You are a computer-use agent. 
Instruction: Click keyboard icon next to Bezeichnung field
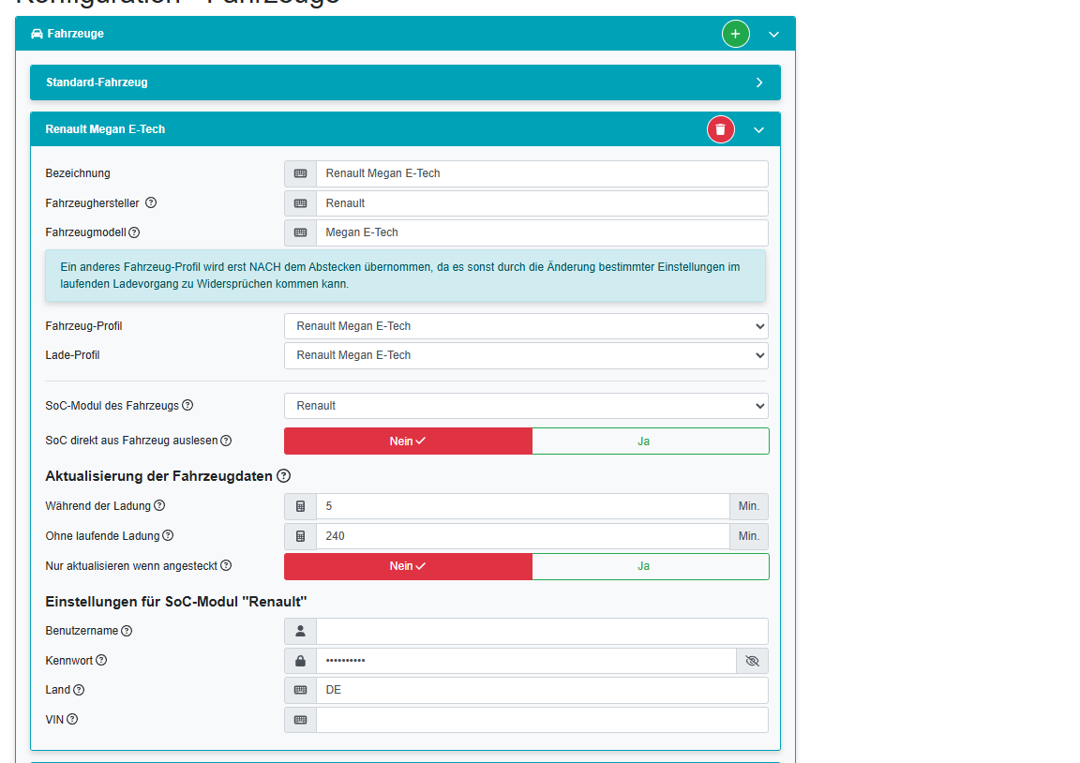pos(300,173)
